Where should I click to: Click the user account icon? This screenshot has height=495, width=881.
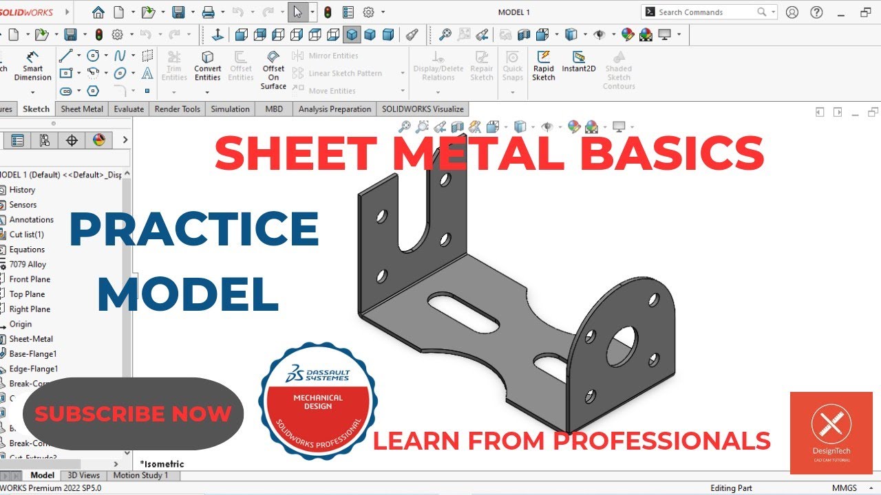pos(792,12)
